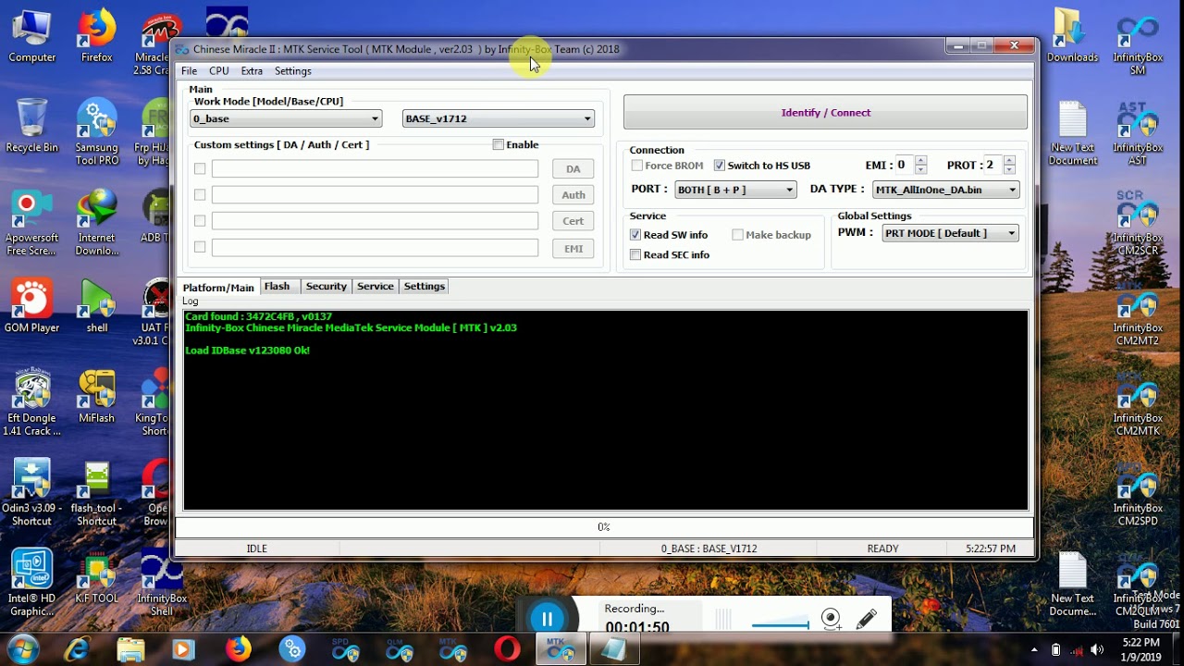Pause the screen recording
1184x666 pixels.
(547, 619)
